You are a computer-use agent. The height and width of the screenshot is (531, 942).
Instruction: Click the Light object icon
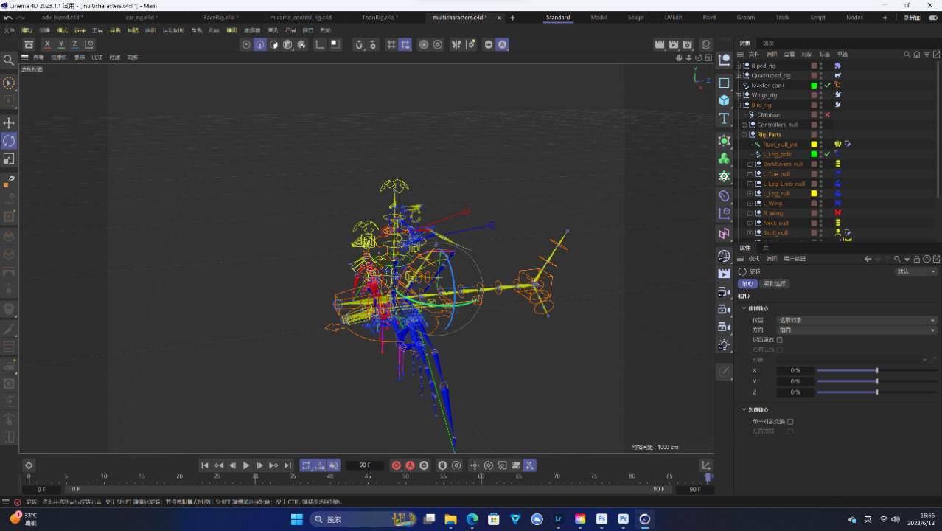click(x=724, y=345)
